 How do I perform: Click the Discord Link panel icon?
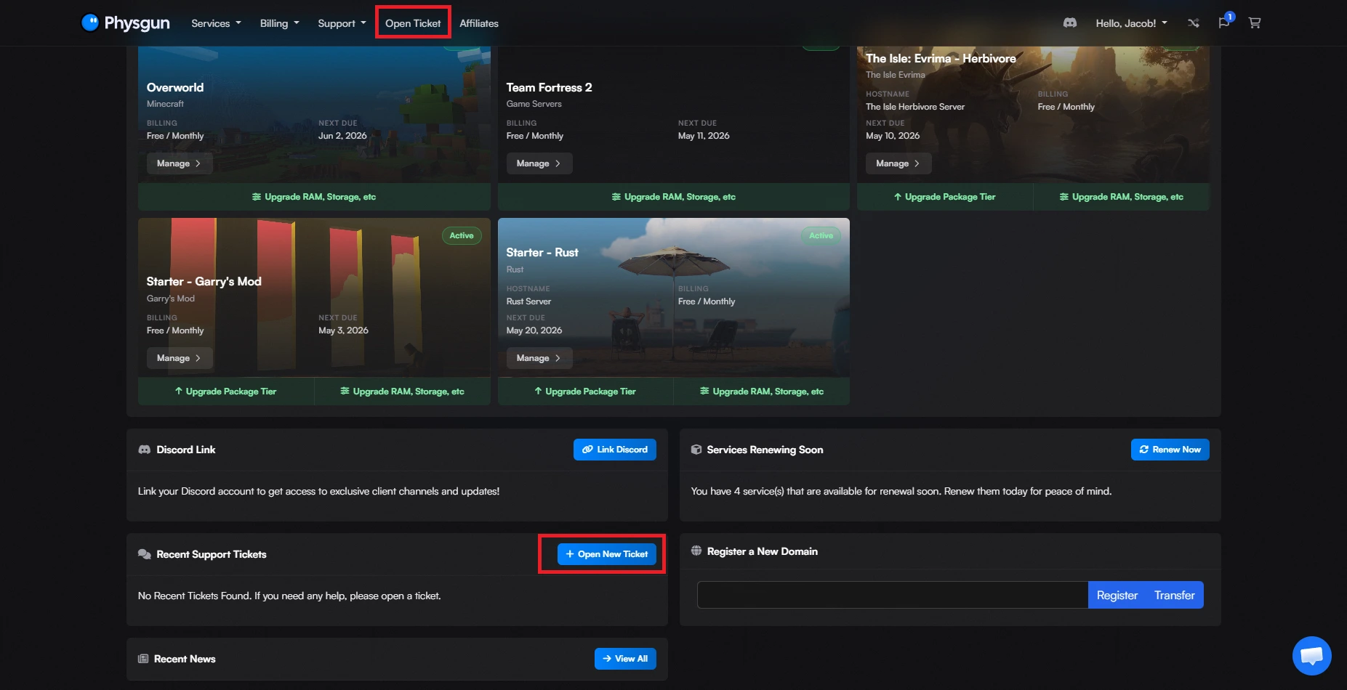point(144,450)
